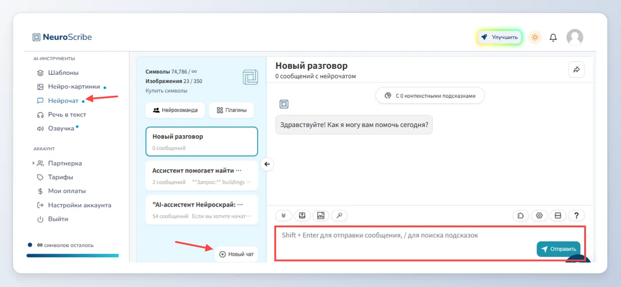Collapse chat list with the left arrow
Image resolution: width=621 pixels, height=287 pixels.
267,164
